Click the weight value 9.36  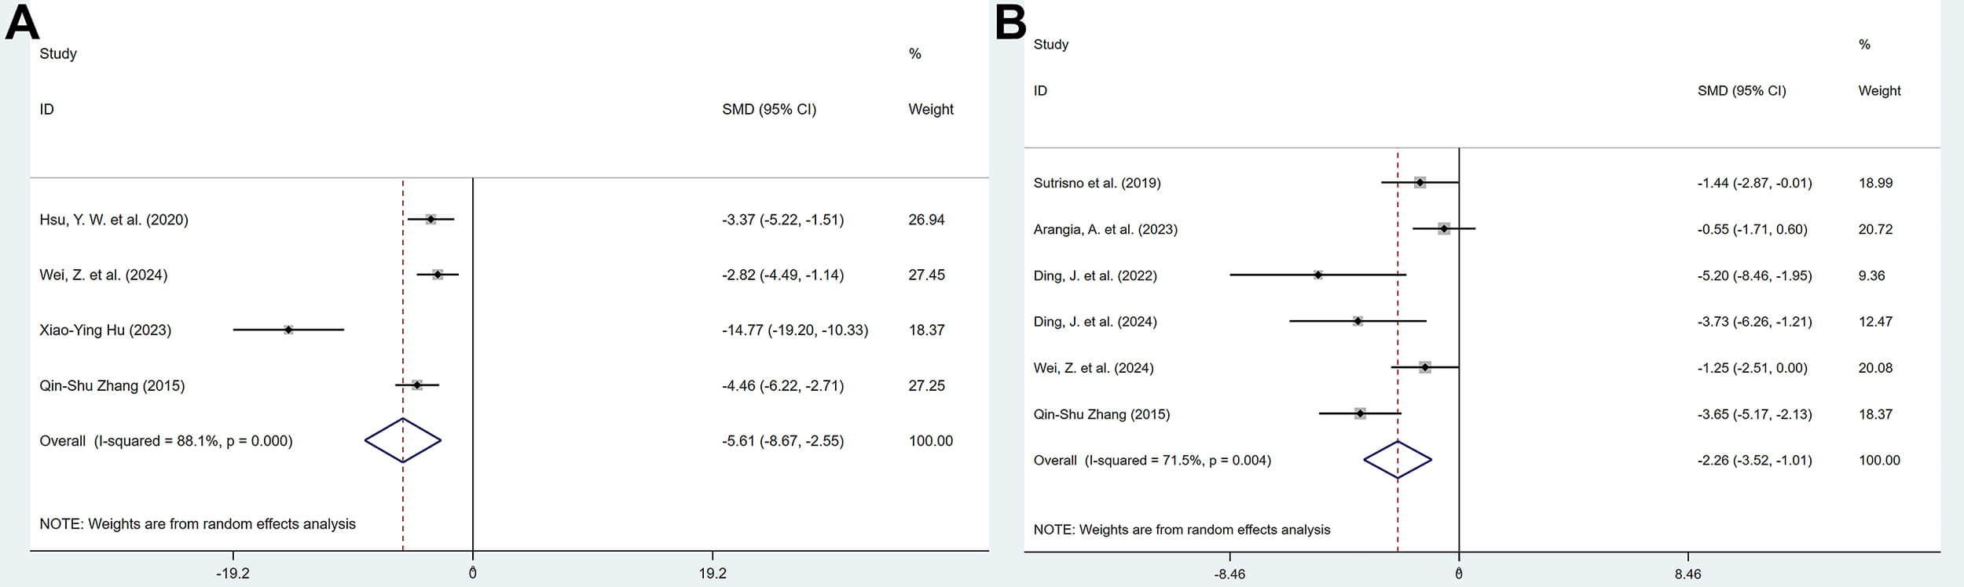[x=1871, y=275]
